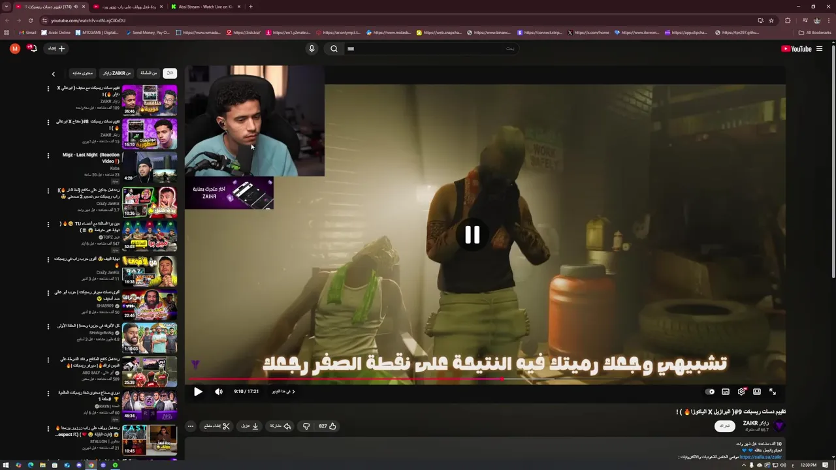Open options menu for Migz Last Night video
Screen dimensions: 836x470
48,155
